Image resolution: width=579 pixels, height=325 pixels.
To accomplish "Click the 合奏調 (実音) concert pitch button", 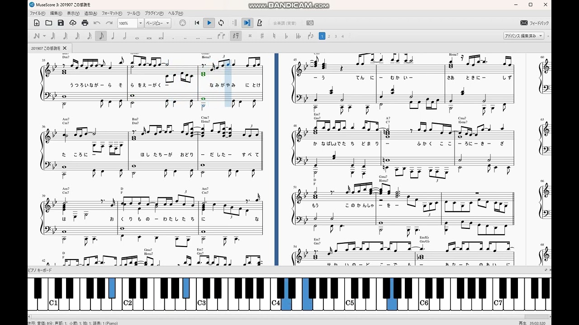I will [x=285, y=23].
